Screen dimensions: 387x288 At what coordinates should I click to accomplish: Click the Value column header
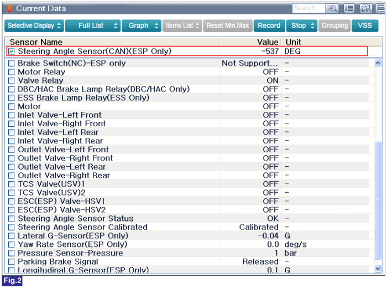tap(250, 42)
